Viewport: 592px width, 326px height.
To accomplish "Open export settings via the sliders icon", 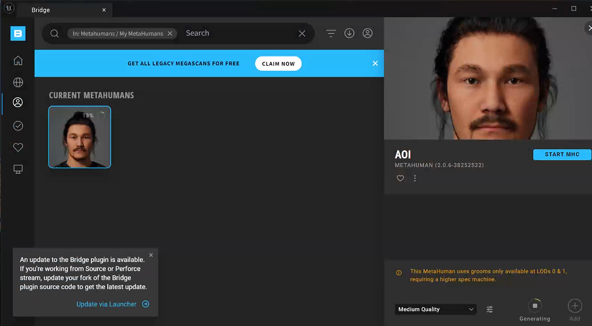I will (x=489, y=309).
